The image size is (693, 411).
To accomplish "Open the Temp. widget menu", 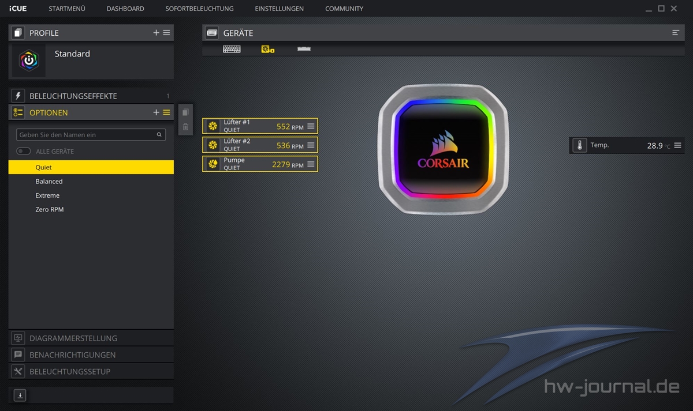I will (x=678, y=146).
